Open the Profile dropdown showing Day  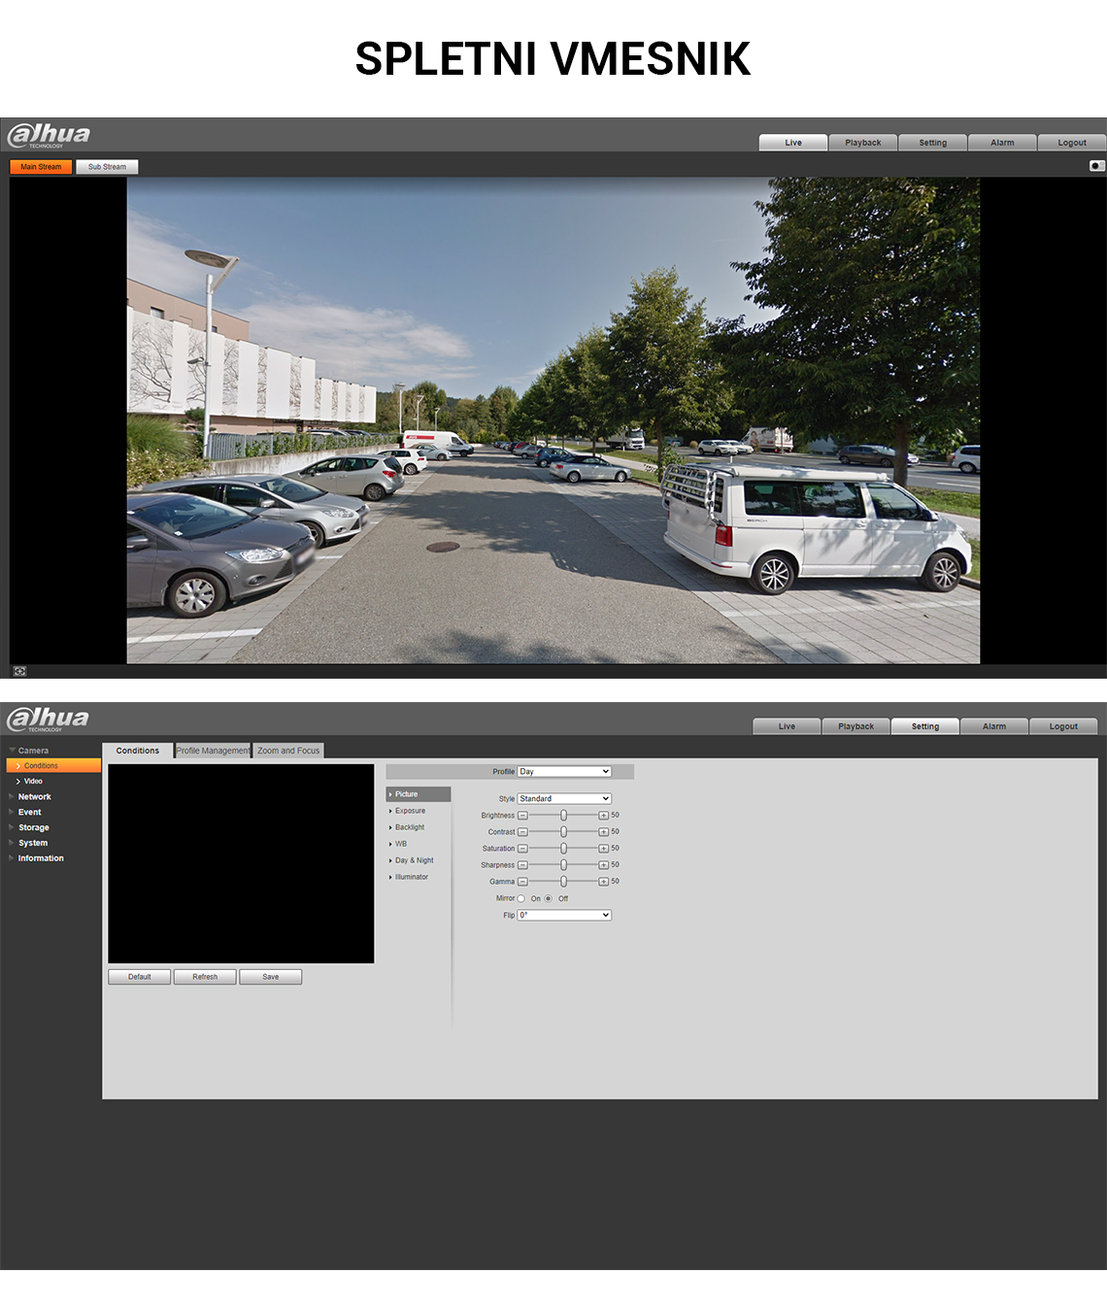pyautogui.click(x=564, y=772)
